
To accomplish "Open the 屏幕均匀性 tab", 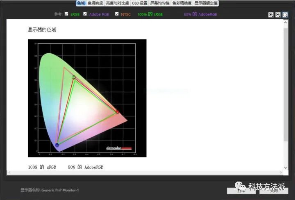I will point(160,3).
